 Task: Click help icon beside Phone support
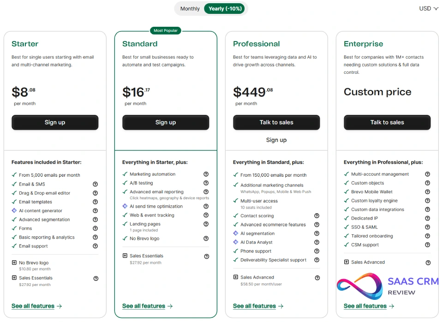(317, 251)
